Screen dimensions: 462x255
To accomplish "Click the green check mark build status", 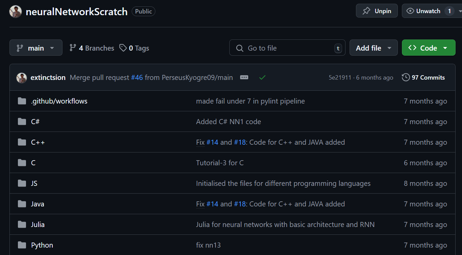I will (x=262, y=77).
